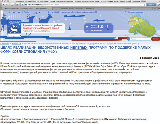Click the Поиск search input field
The height and width of the screenshot is (124, 160).
click(141, 39)
